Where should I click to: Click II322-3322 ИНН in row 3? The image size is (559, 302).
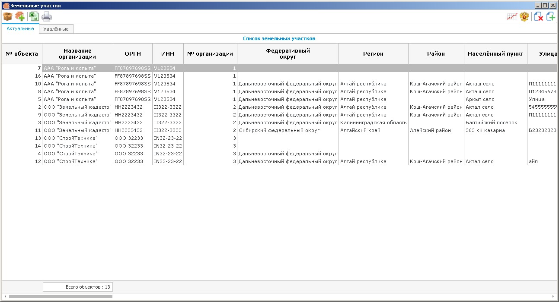point(168,123)
